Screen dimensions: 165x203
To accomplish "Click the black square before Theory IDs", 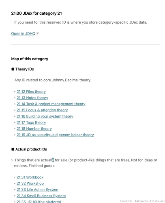I will [13, 69].
